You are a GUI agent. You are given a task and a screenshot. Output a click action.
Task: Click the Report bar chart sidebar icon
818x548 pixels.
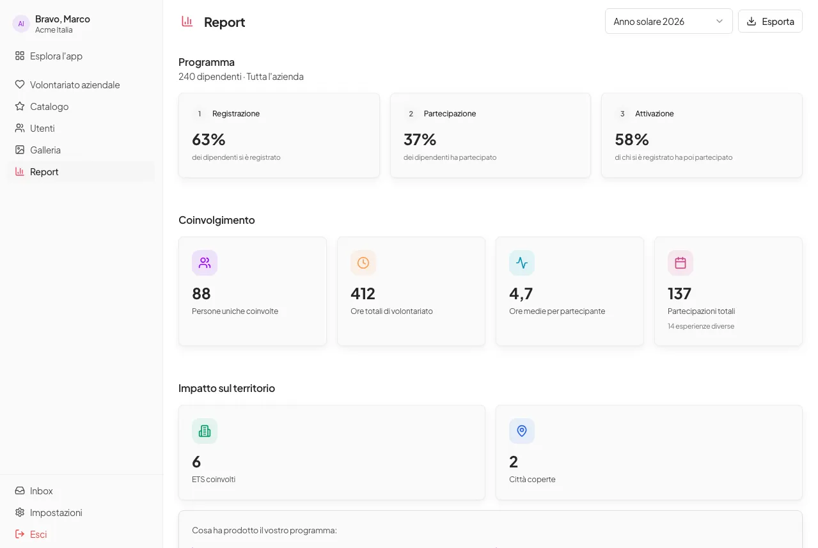point(20,171)
